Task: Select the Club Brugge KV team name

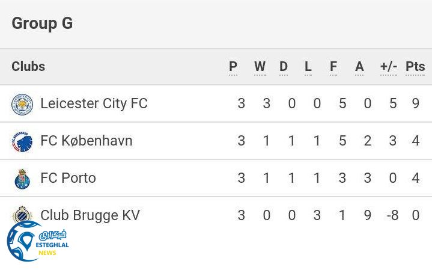Action: tap(90, 215)
